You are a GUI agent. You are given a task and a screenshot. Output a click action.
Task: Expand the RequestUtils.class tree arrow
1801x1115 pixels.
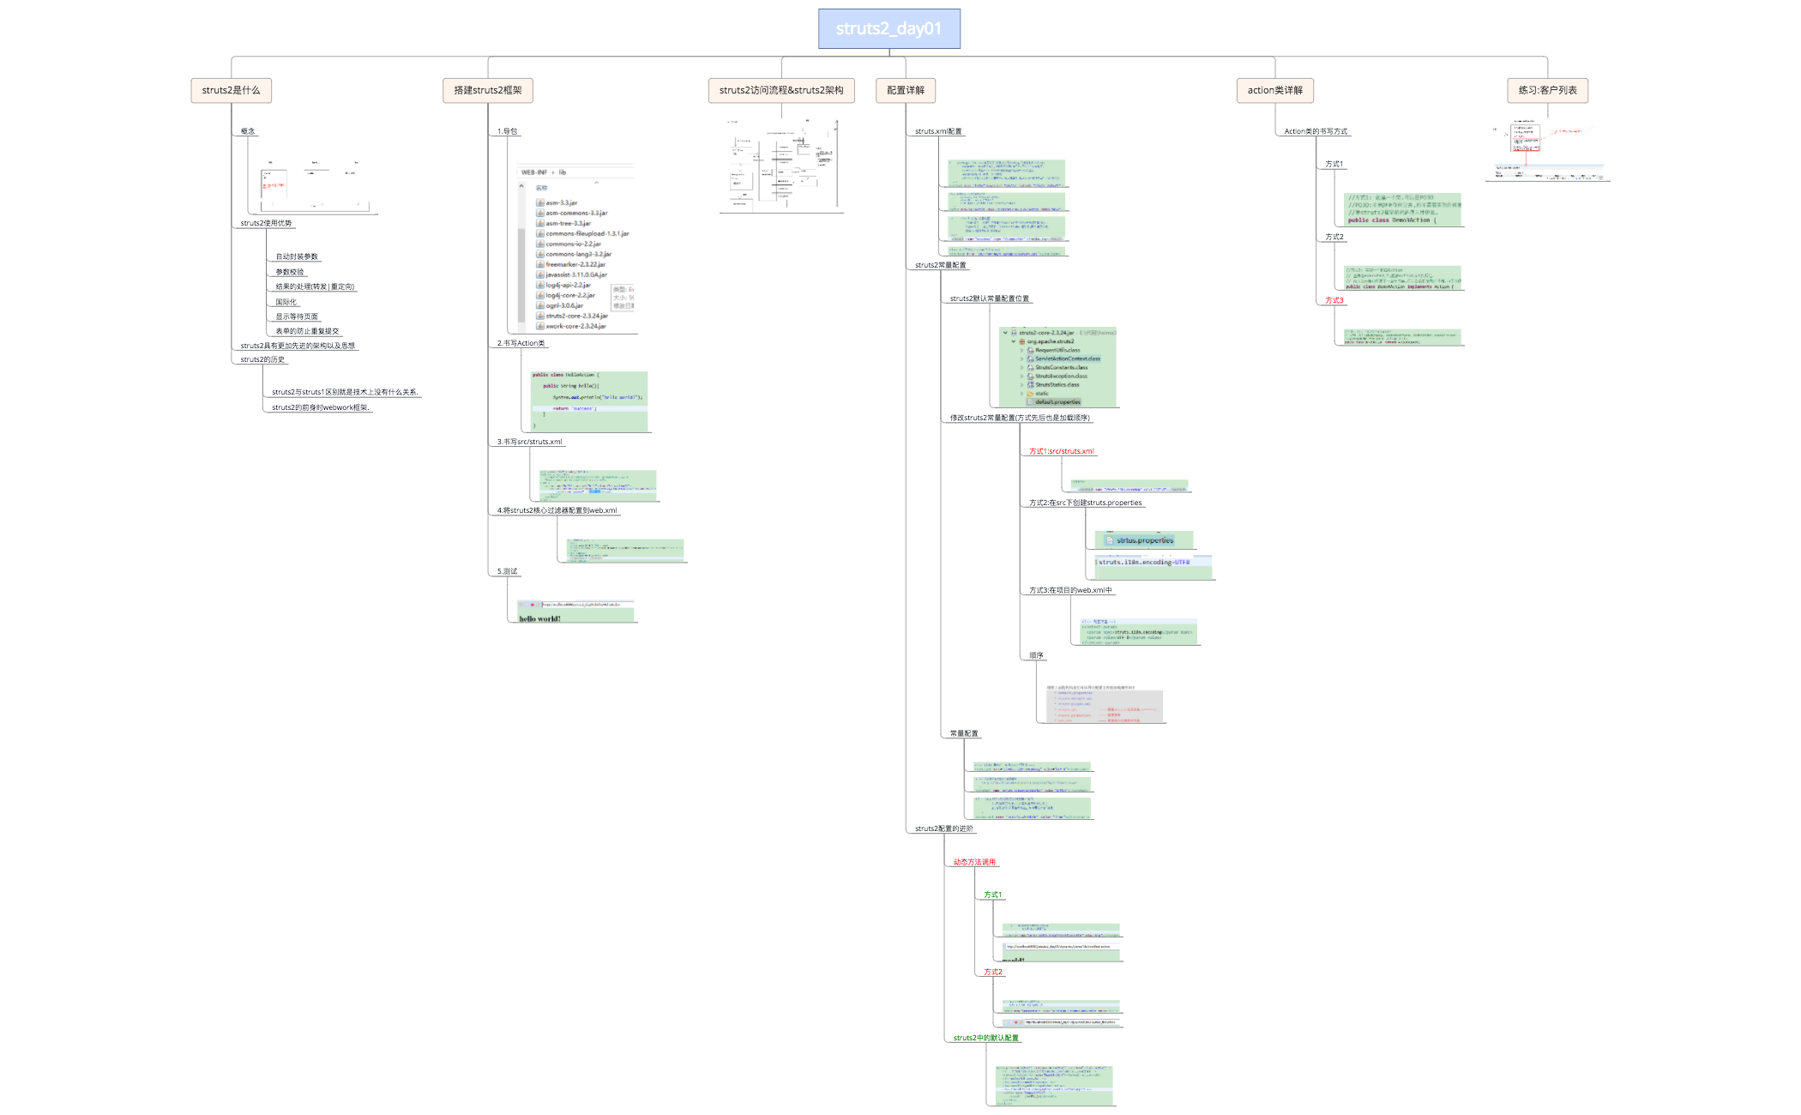pos(1021,351)
